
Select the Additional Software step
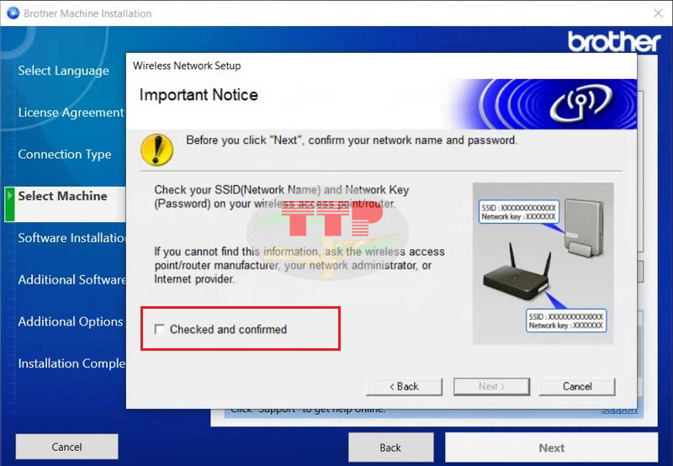click(x=72, y=280)
